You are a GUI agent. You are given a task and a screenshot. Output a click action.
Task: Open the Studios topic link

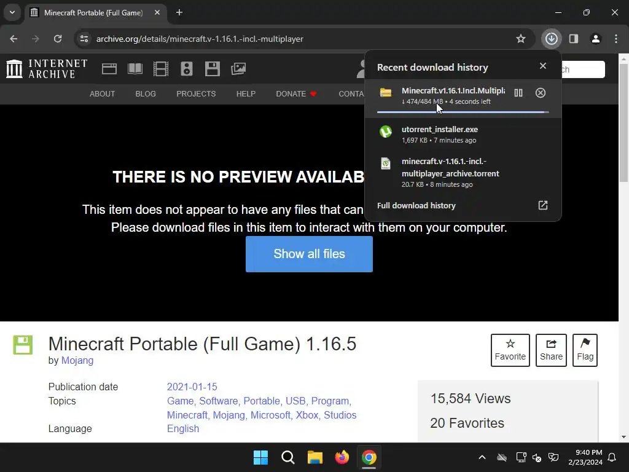[x=340, y=415]
